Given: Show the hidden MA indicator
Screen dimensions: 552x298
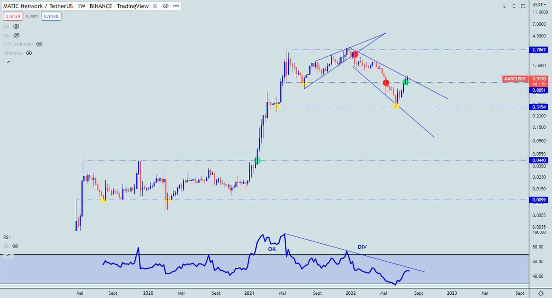Looking at the screenshot, I should [16, 27].
